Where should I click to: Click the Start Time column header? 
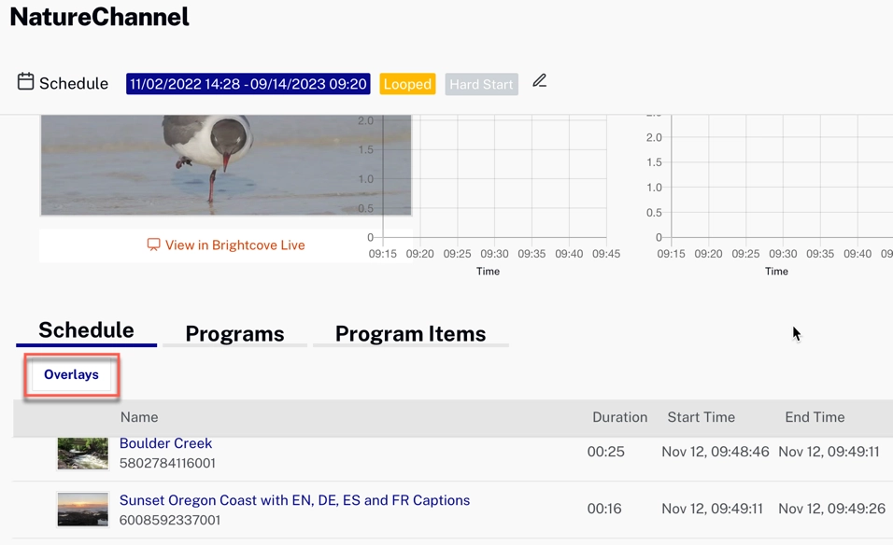point(701,417)
